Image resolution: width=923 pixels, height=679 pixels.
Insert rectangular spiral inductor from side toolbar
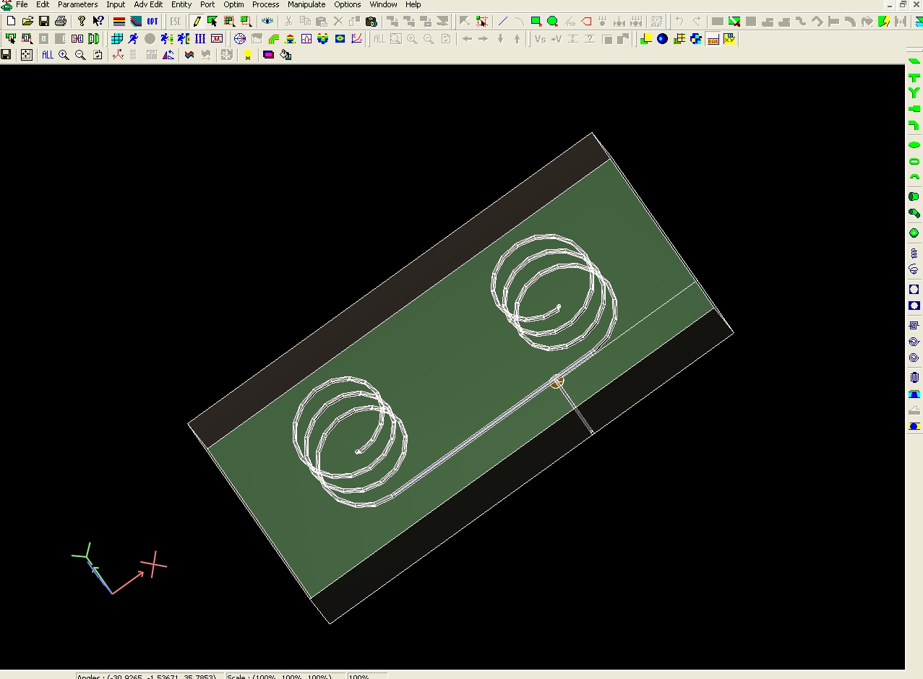pyautogui.click(x=914, y=326)
